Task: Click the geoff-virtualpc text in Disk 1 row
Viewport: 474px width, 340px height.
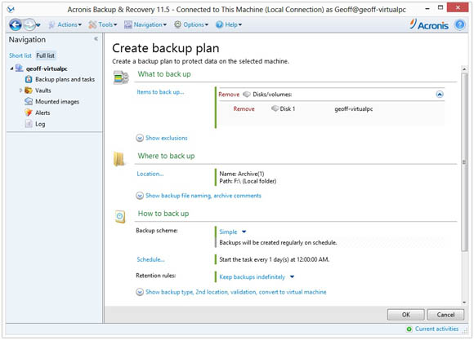Action: (353, 109)
